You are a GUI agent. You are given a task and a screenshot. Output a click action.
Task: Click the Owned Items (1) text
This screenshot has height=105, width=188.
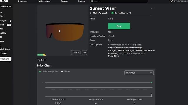pos(123,13)
